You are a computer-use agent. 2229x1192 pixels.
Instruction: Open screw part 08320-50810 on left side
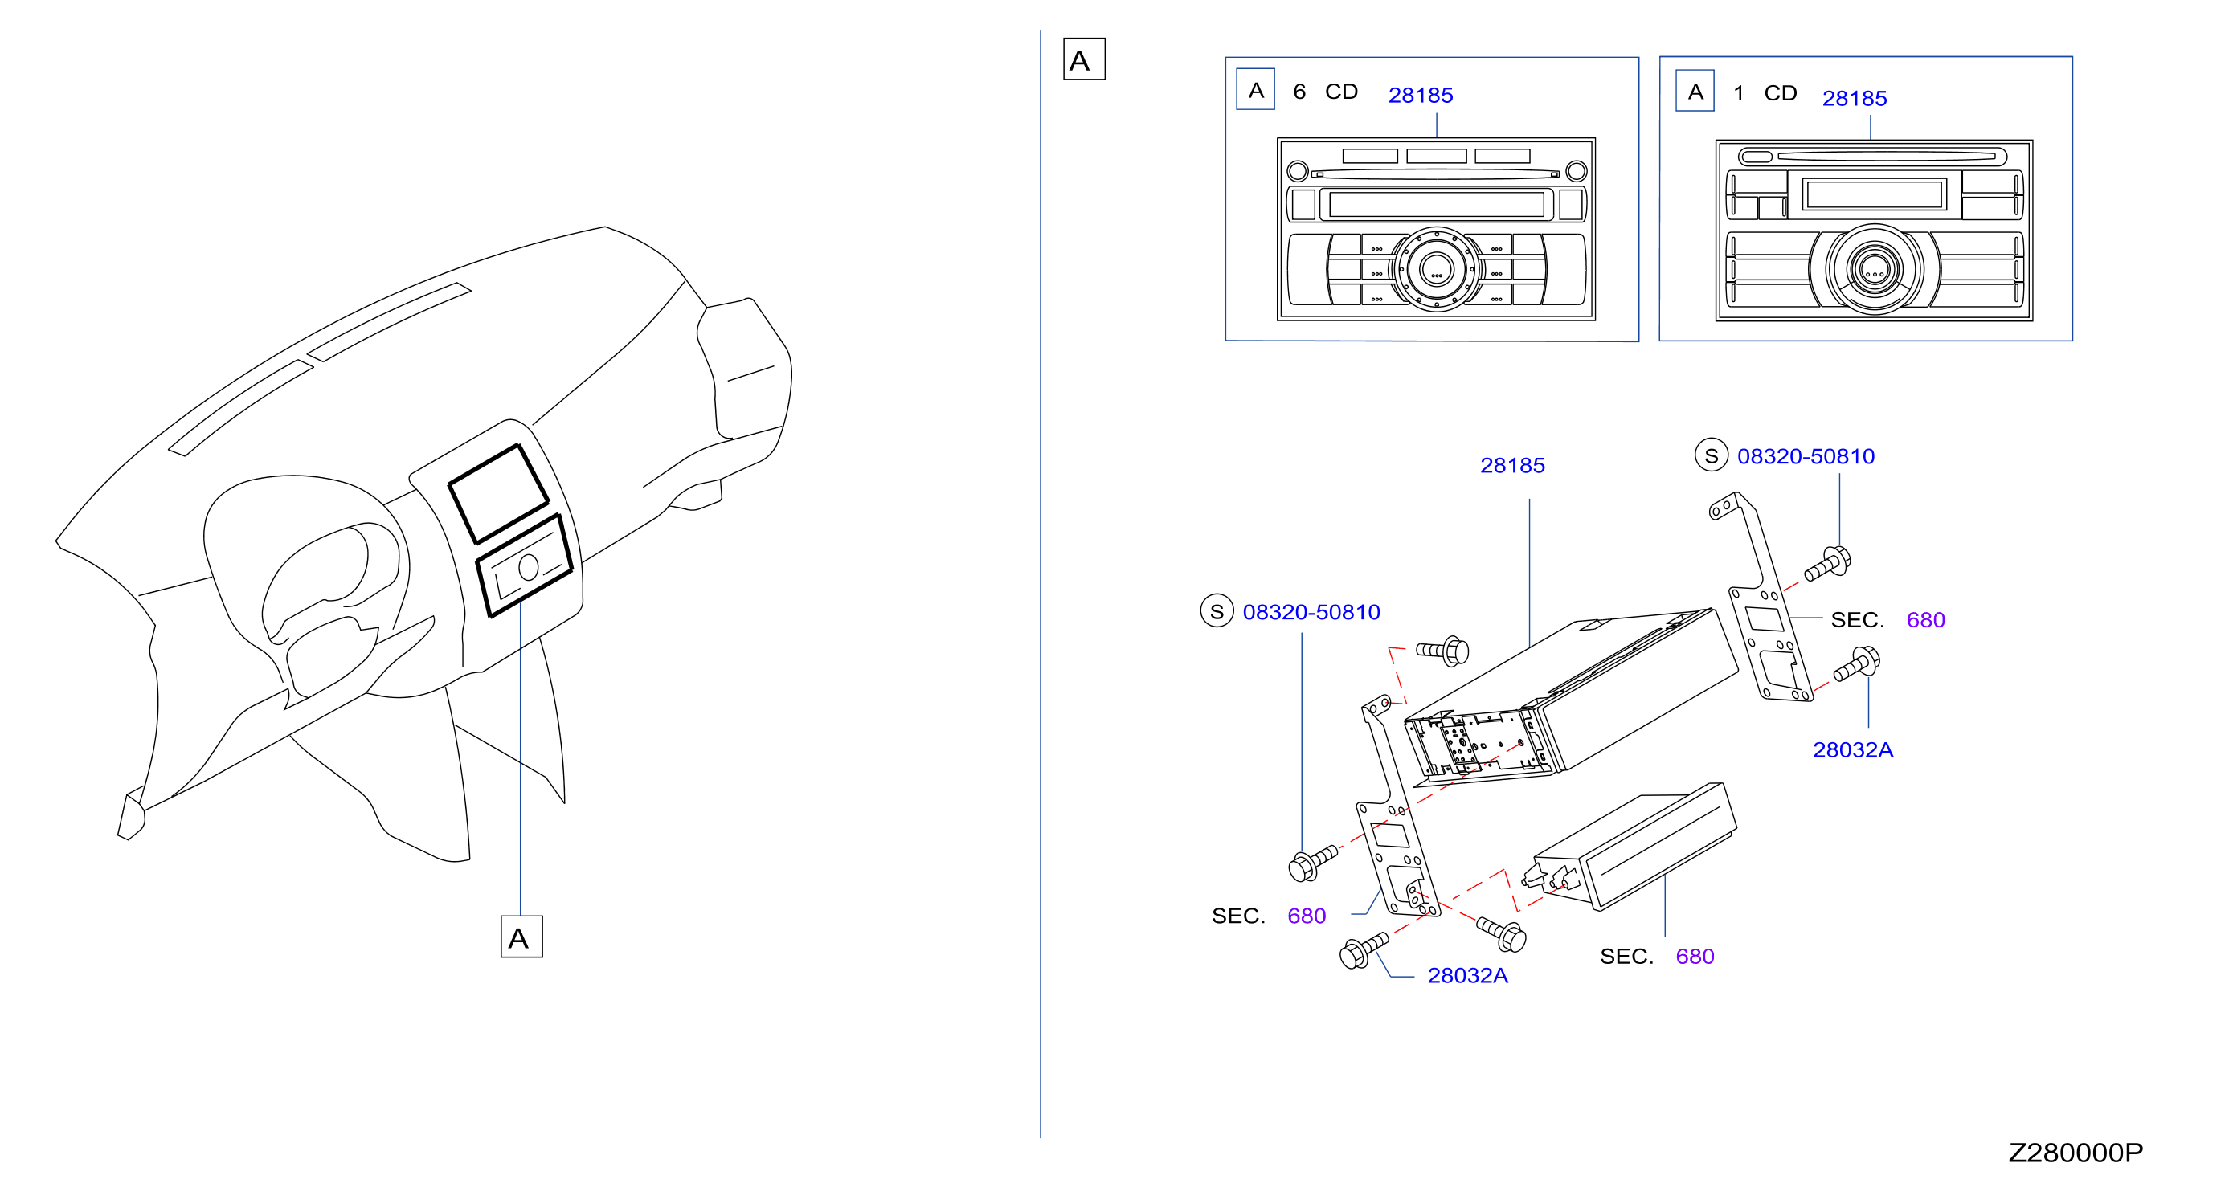(x=1311, y=612)
